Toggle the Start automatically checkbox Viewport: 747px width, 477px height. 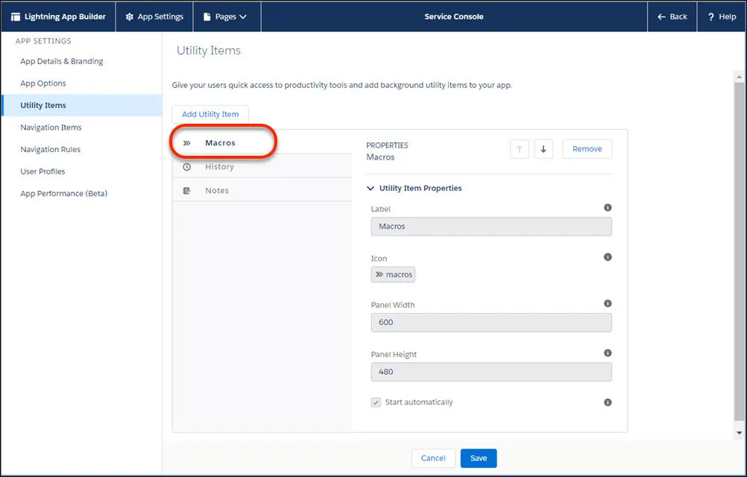coord(376,402)
